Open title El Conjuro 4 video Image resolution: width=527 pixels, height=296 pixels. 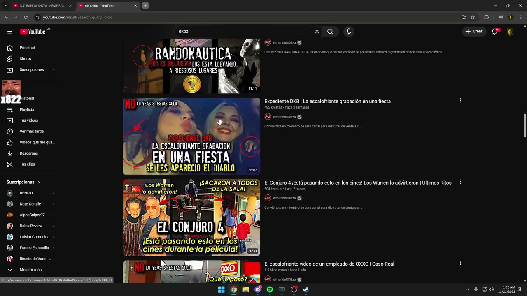pos(358,183)
